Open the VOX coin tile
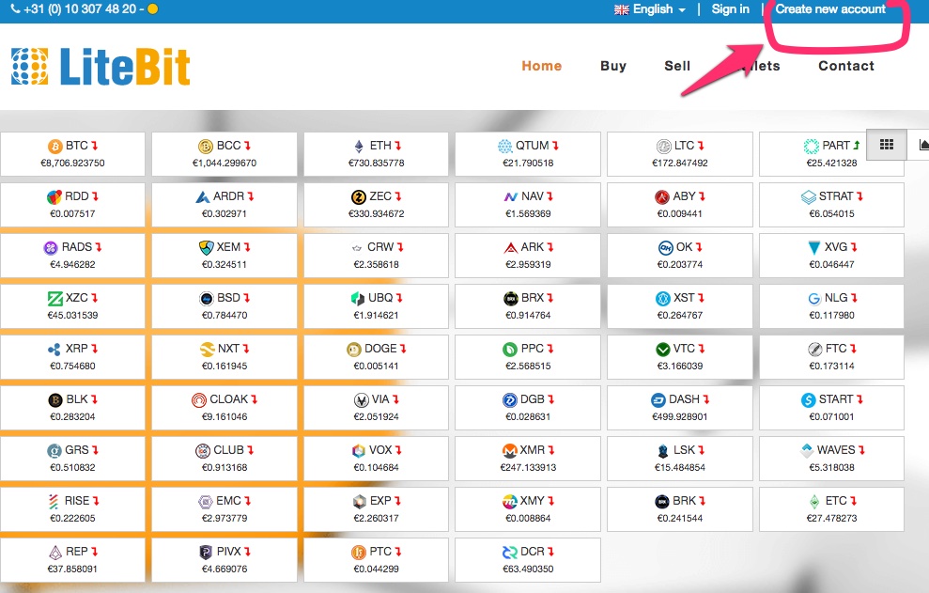This screenshot has height=593, width=929. coord(376,459)
